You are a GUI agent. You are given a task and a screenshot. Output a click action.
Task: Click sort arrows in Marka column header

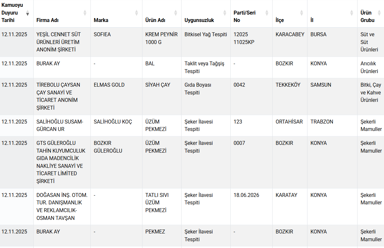coord(137,13)
